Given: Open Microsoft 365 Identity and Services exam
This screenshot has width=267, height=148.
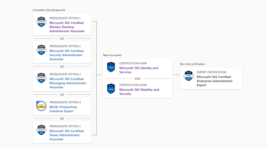Looking at the screenshot, I should click(x=139, y=70).
